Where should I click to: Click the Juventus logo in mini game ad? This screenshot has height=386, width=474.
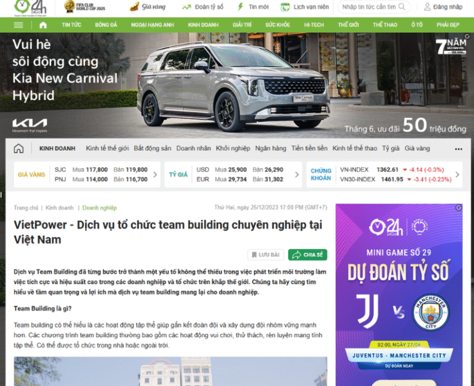(368, 311)
